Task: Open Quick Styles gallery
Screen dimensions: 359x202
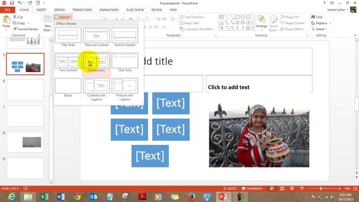Action: tap(273, 24)
